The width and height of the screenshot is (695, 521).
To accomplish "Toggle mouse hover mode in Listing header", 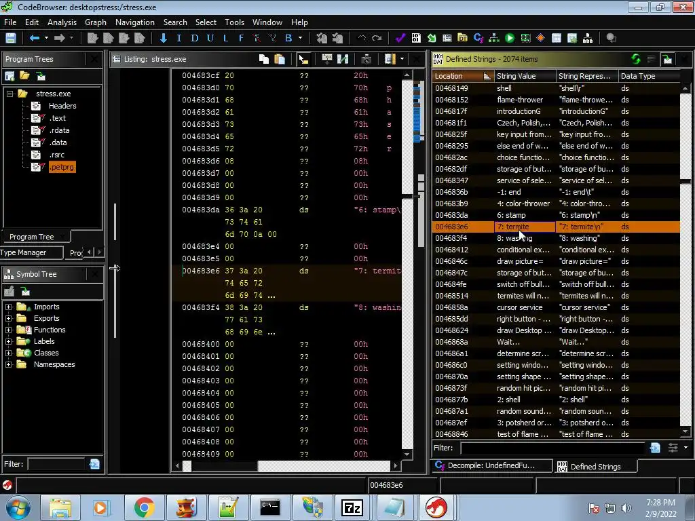I will click(303, 59).
